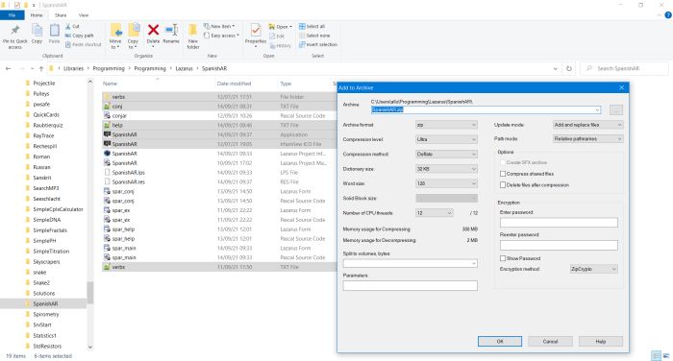Click Help in Add to Archive
The width and height of the screenshot is (673, 361).
[x=601, y=342]
